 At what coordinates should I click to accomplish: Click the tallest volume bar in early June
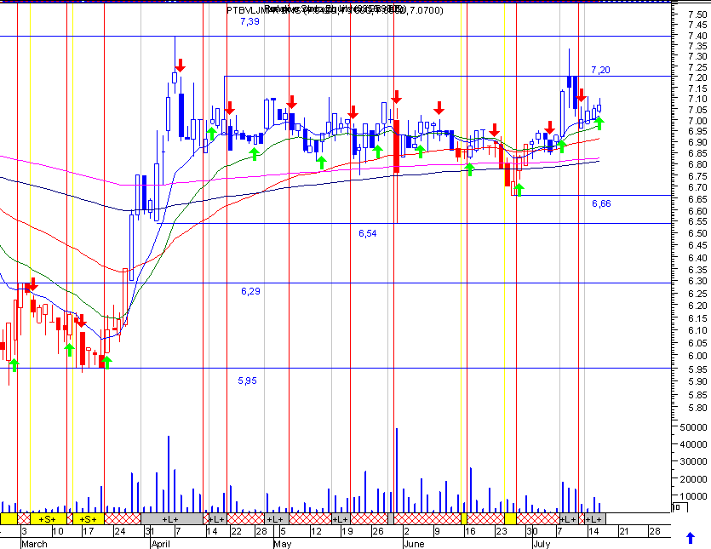pyautogui.click(x=397, y=470)
